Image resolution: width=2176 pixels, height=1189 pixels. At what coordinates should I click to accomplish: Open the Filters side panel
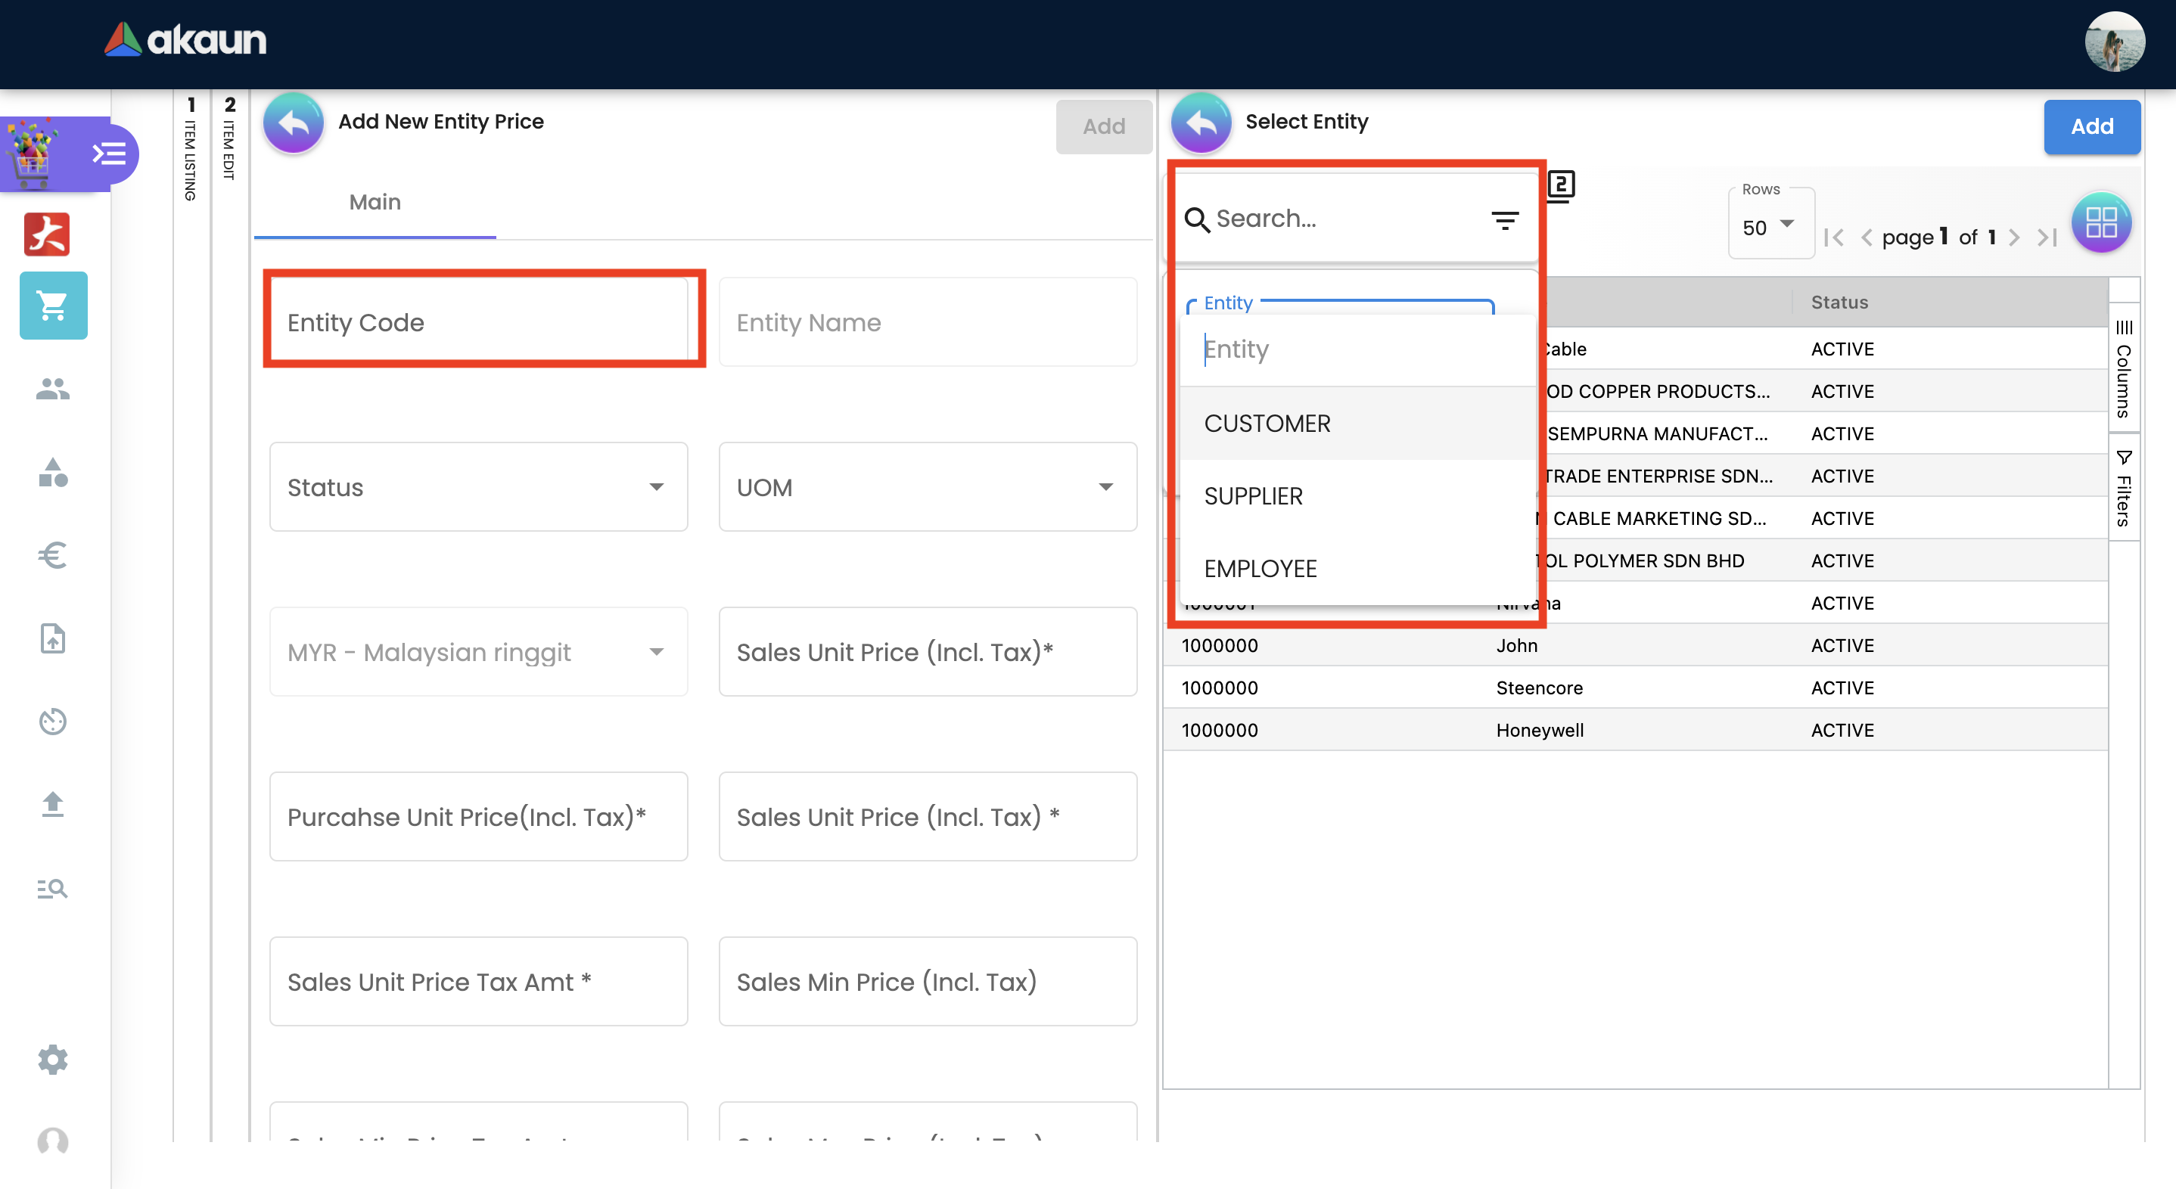coord(2124,488)
